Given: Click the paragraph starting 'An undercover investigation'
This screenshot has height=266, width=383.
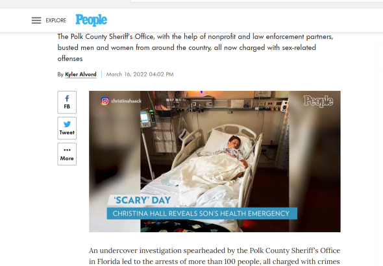Looking at the screenshot, I should pyautogui.click(x=214, y=256).
